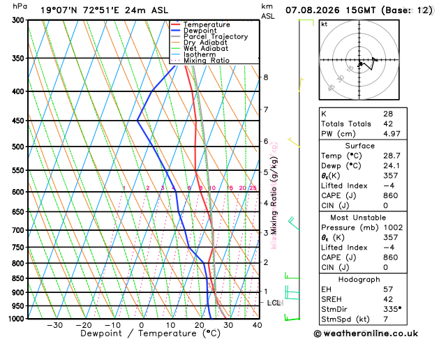Click the SREH value 42
This screenshot has width=439, height=339.
tap(388, 299)
